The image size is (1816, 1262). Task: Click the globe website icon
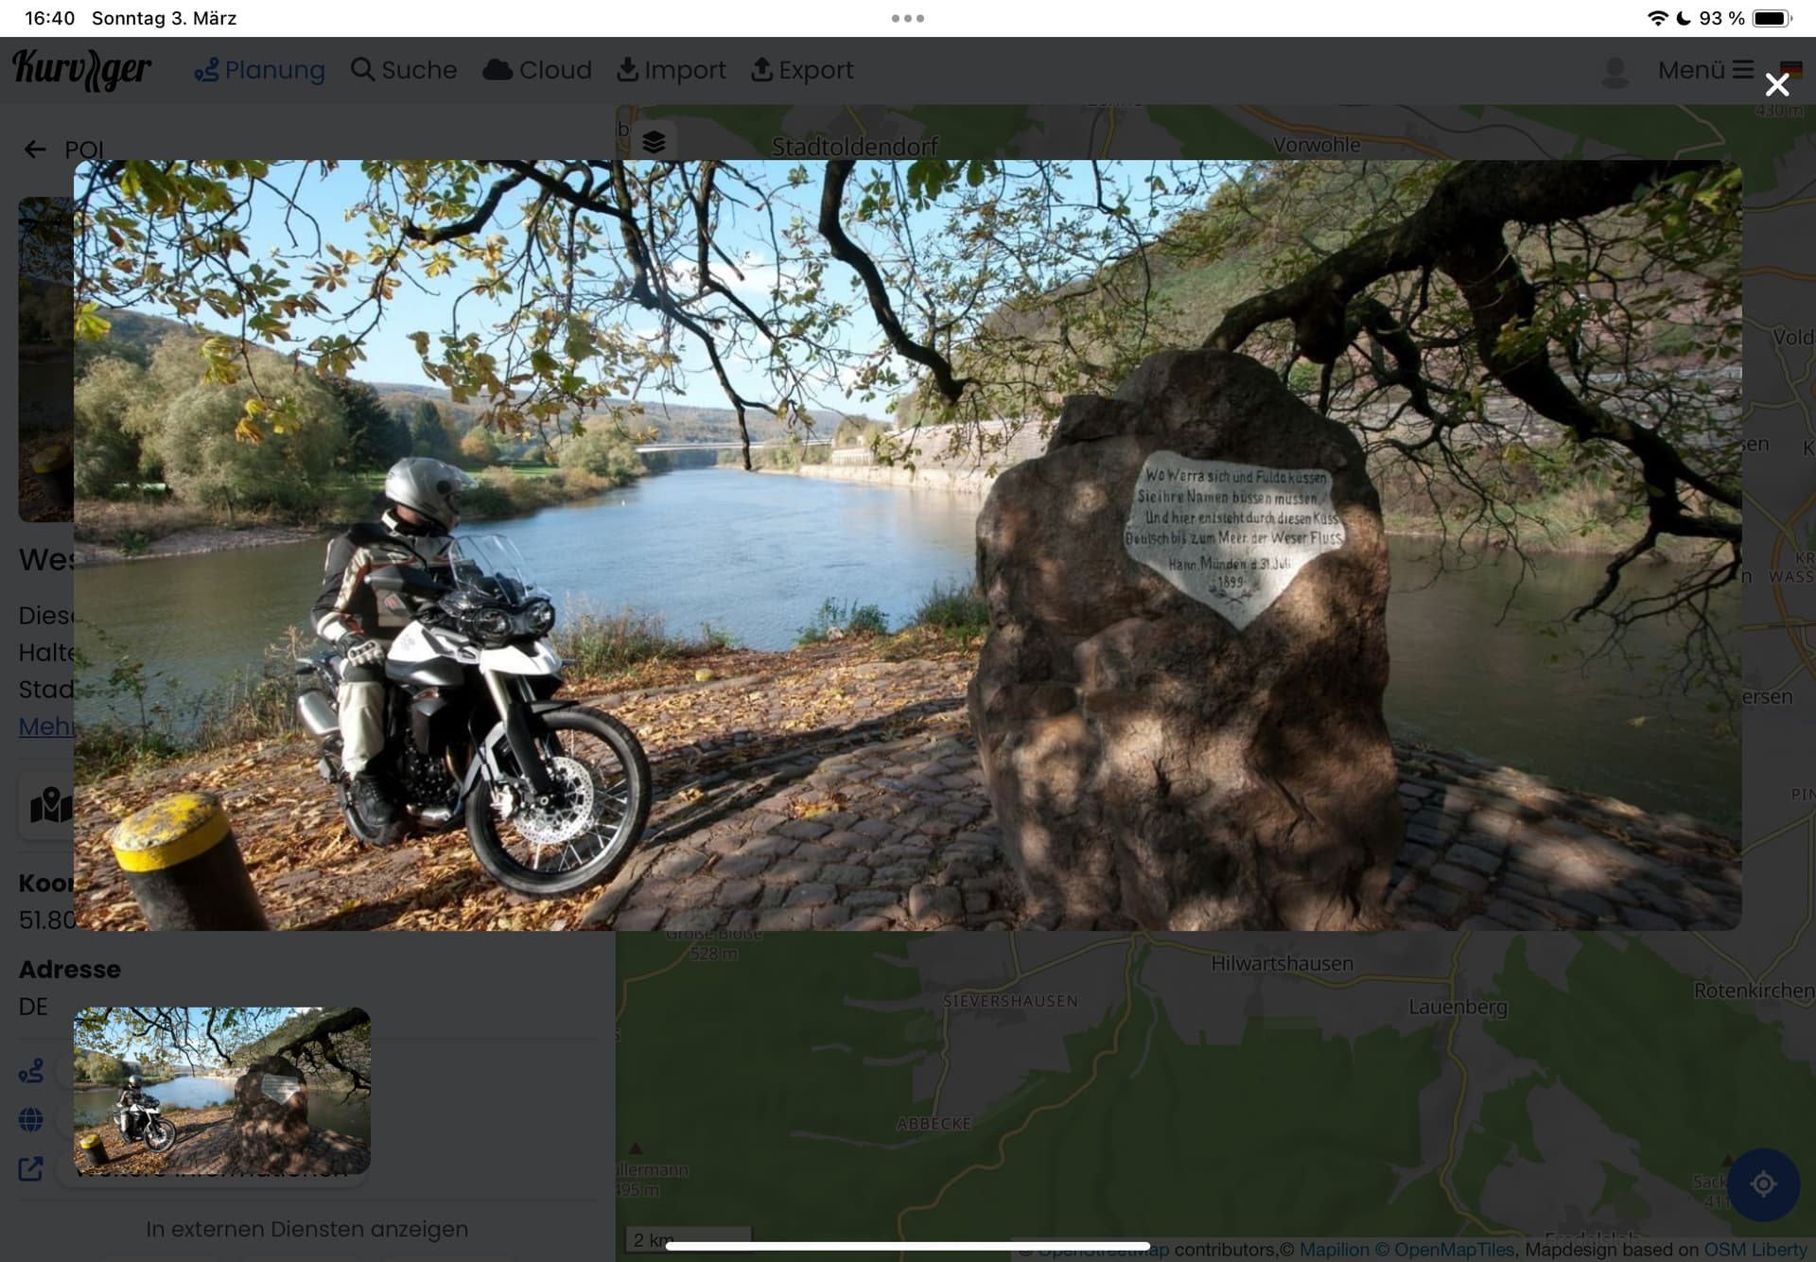pyautogui.click(x=31, y=1120)
